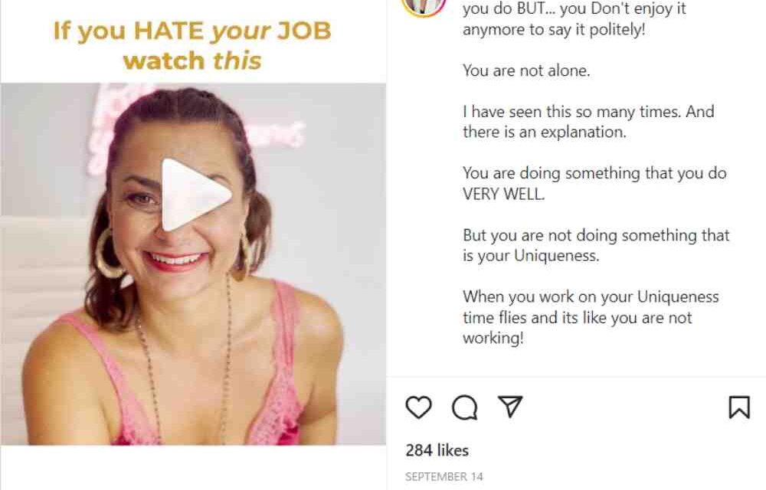The height and width of the screenshot is (490, 766).
Task: Save the post with the bookmark icon
Action: coord(739,407)
